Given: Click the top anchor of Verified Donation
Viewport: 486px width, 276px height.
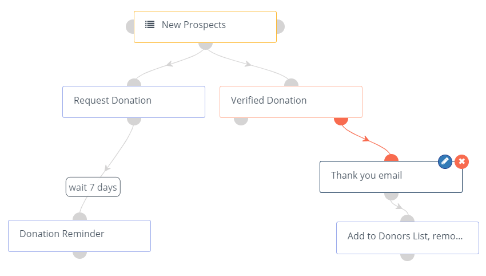Looking at the screenshot, I should (291, 82).
